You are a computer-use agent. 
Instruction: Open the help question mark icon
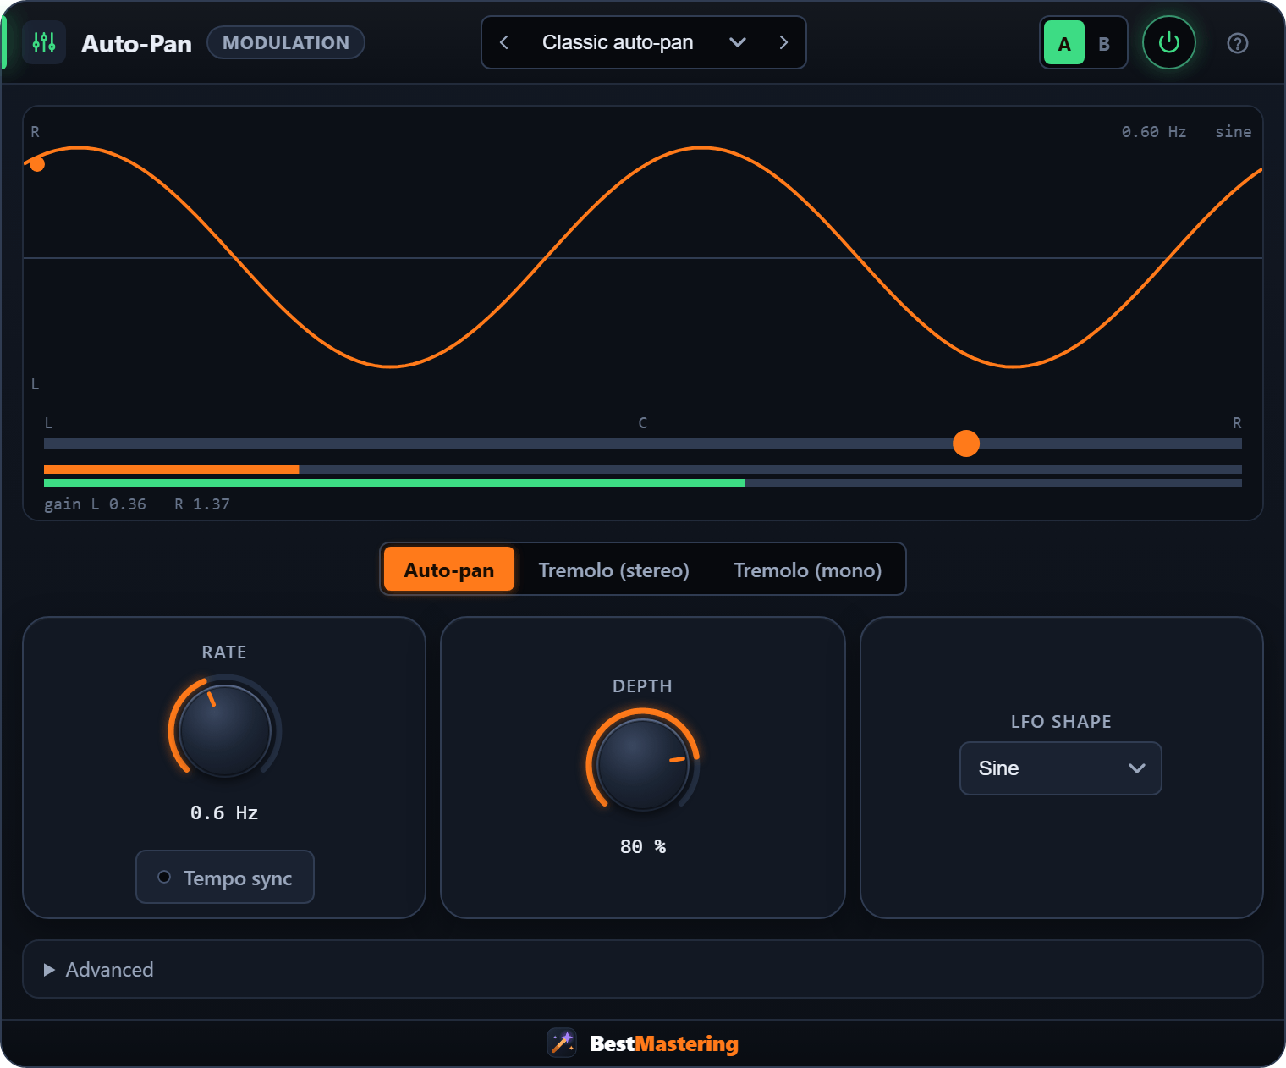(1237, 43)
